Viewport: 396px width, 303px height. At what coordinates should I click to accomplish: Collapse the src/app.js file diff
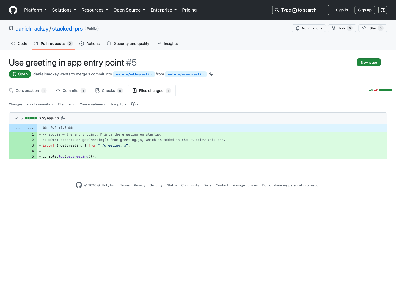tap(16, 118)
